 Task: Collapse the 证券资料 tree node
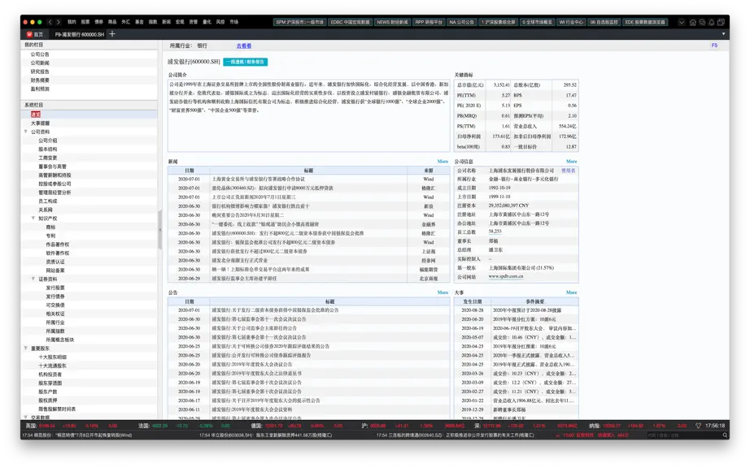(33, 279)
